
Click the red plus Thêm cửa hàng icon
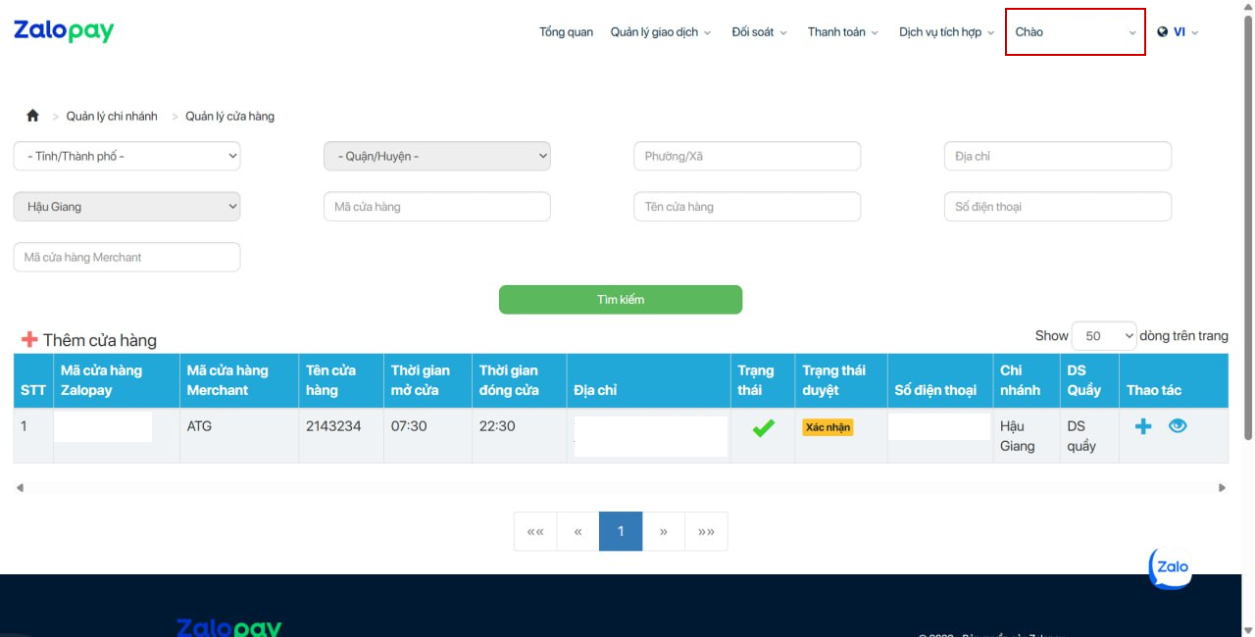pos(29,340)
